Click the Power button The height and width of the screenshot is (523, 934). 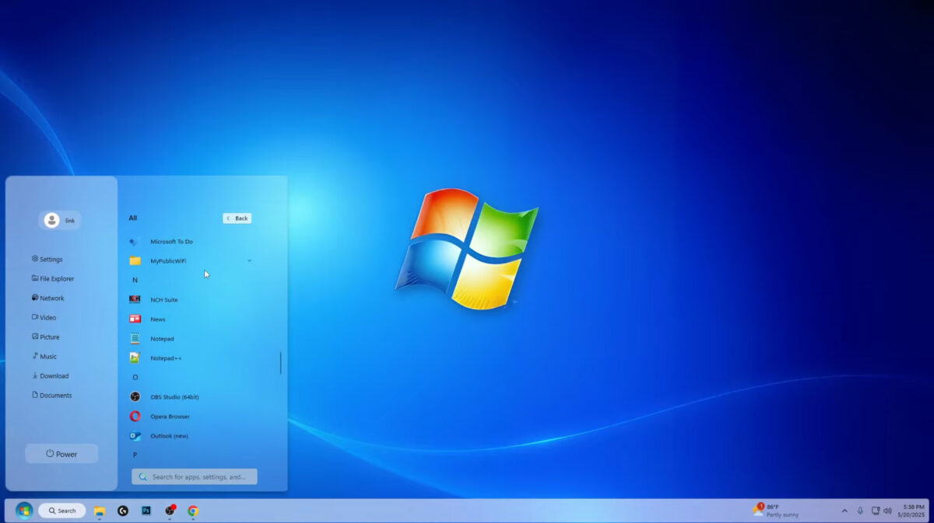[x=61, y=453]
